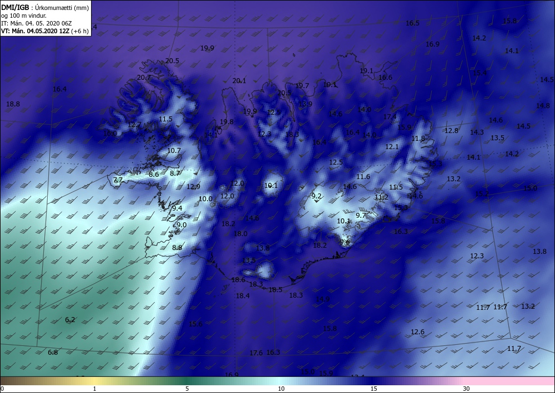The width and height of the screenshot is (555, 393).
Task: Click the map value 9.0
Action: 181,225
